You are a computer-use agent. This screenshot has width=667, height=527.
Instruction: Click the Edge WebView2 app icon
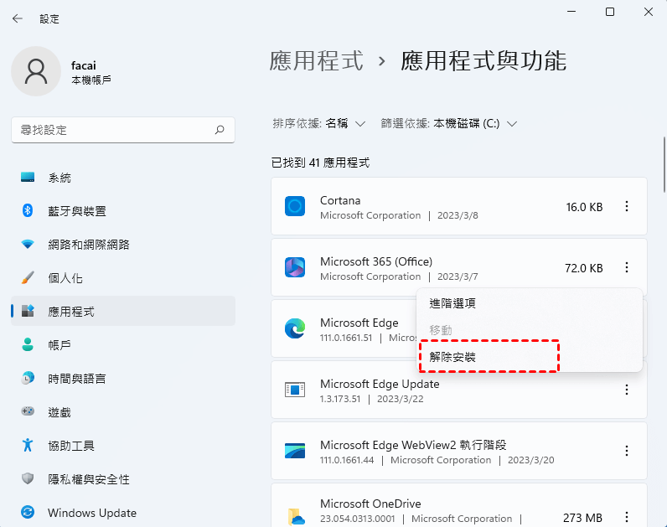click(x=295, y=451)
